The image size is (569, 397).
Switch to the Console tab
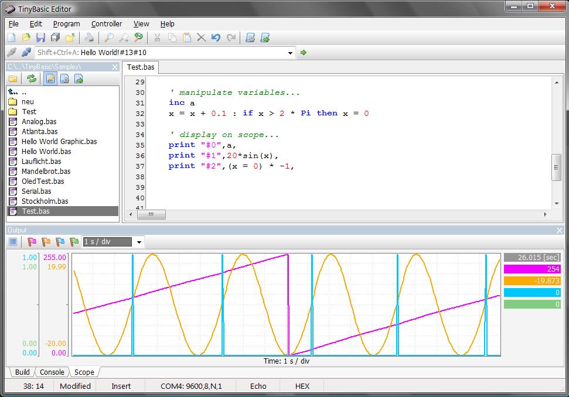point(52,372)
